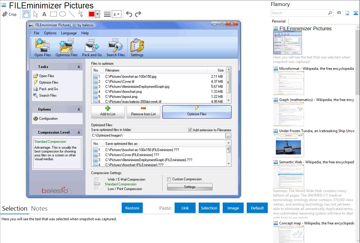The height and width of the screenshot is (243, 360).
Task: Click the Pack and Go toolbar icon
Action: pos(92,48)
